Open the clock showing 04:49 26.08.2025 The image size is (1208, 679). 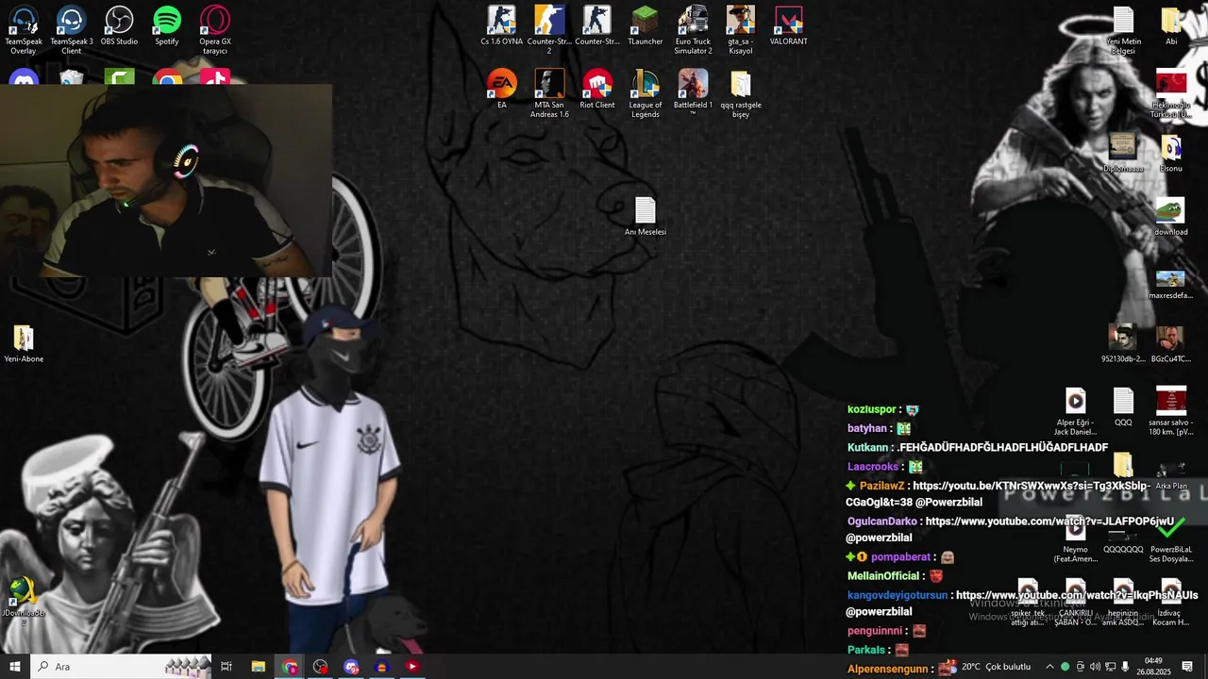point(1153,667)
